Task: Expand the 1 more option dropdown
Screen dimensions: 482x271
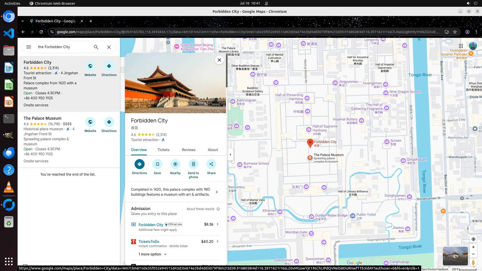Action: (153, 254)
